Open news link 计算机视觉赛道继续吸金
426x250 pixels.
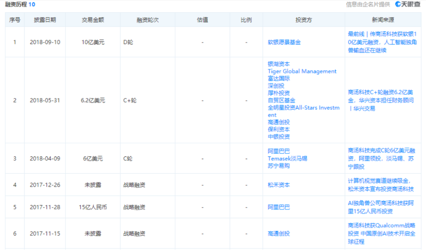coord(381,185)
